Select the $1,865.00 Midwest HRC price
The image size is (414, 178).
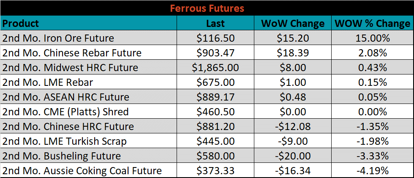point(215,67)
